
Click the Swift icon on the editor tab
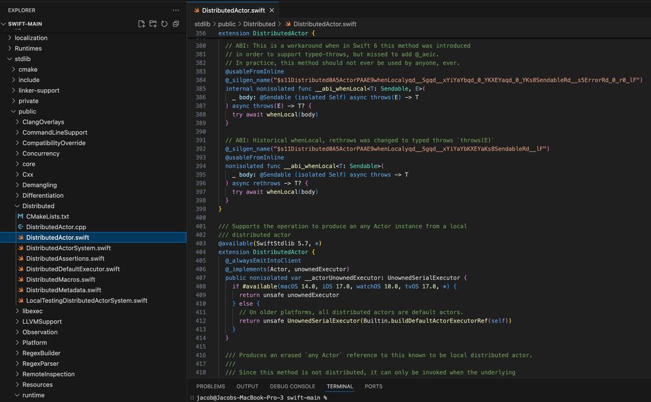(x=197, y=10)
